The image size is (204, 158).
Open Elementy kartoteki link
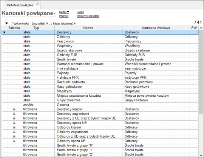point(88,16)
